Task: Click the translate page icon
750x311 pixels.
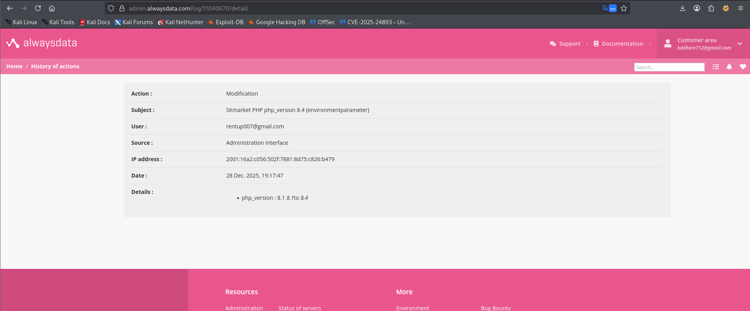Action: tap(609, 8)
